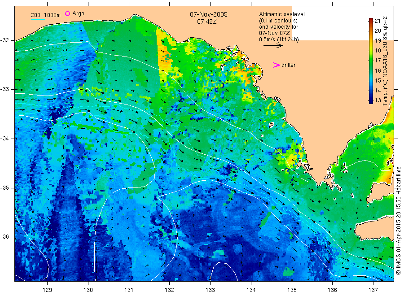
Task: Click the cyan line under the 200 depth label
Action: coord(38,19)
